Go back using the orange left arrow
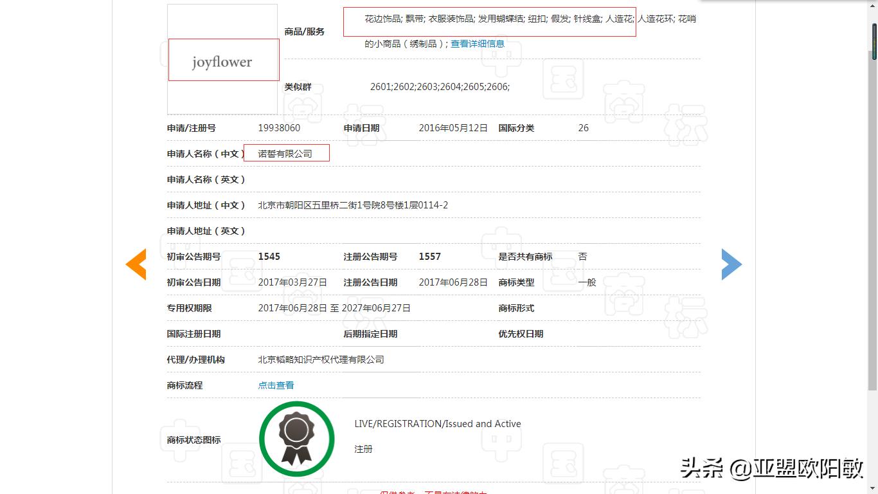The image size is (878, 494). click(136, 264)
